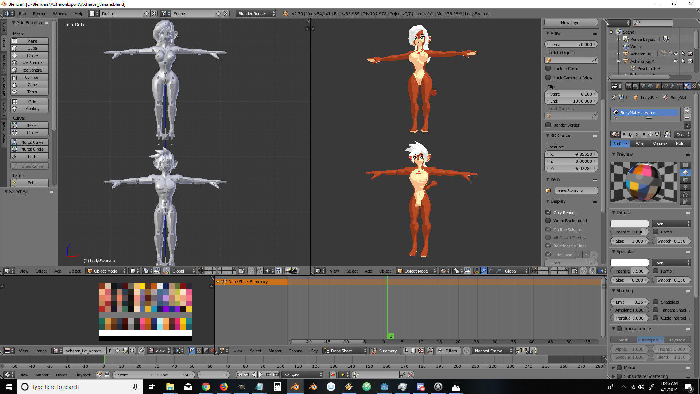Select Raytrace transparency mode
The image size is (700, 394).
click(x=677, y=340)
